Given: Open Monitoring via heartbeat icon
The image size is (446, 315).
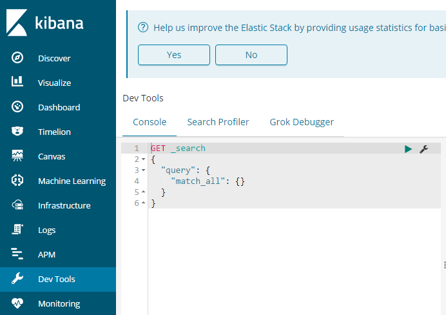Looking at the screenshot, I should tap(18, 303).
